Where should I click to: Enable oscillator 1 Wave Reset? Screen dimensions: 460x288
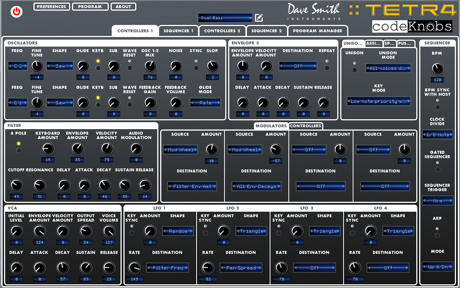click(129, 68)
